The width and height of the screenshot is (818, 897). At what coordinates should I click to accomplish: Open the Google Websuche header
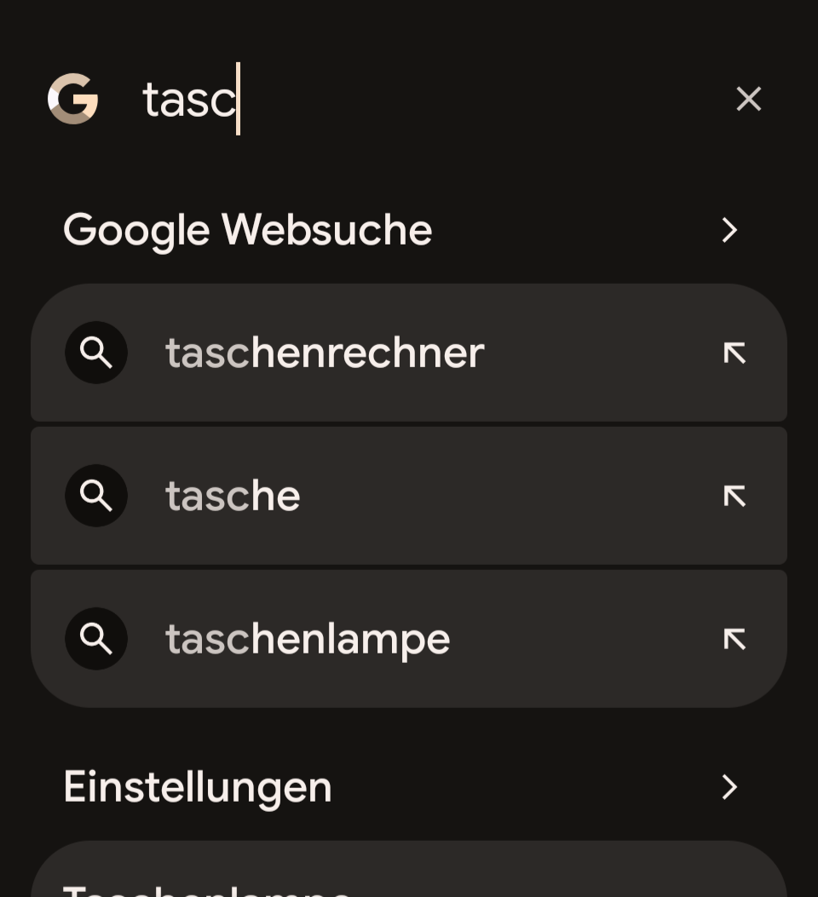pyautogui.click(x=247, y=230)
